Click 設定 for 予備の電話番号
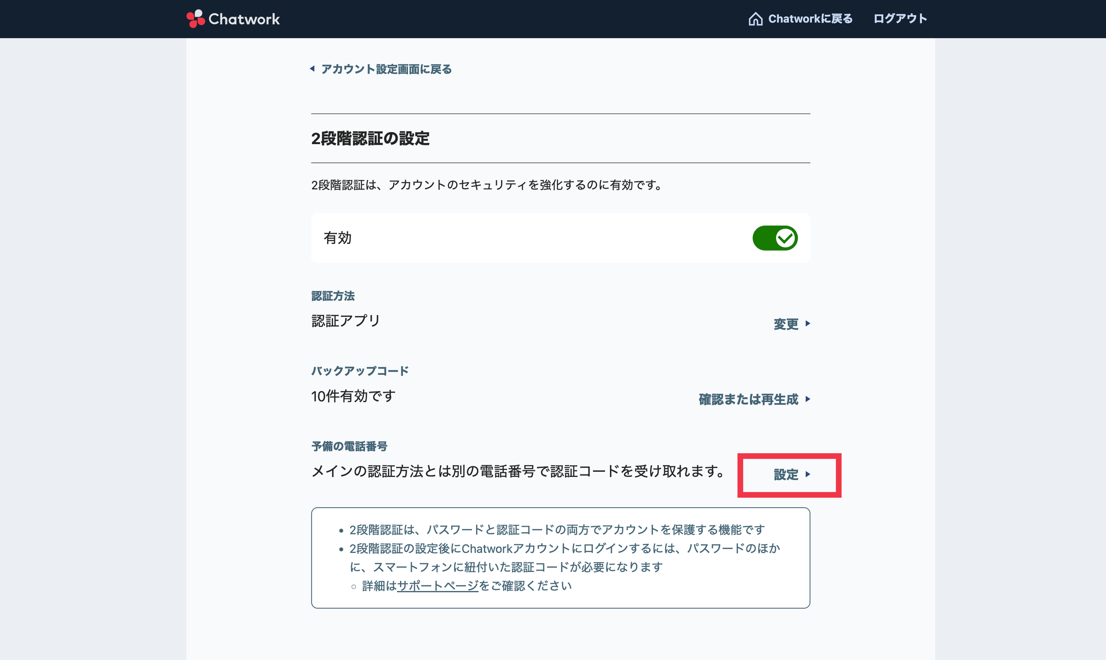Screen dimensions: 1106x660 point(785,474)
